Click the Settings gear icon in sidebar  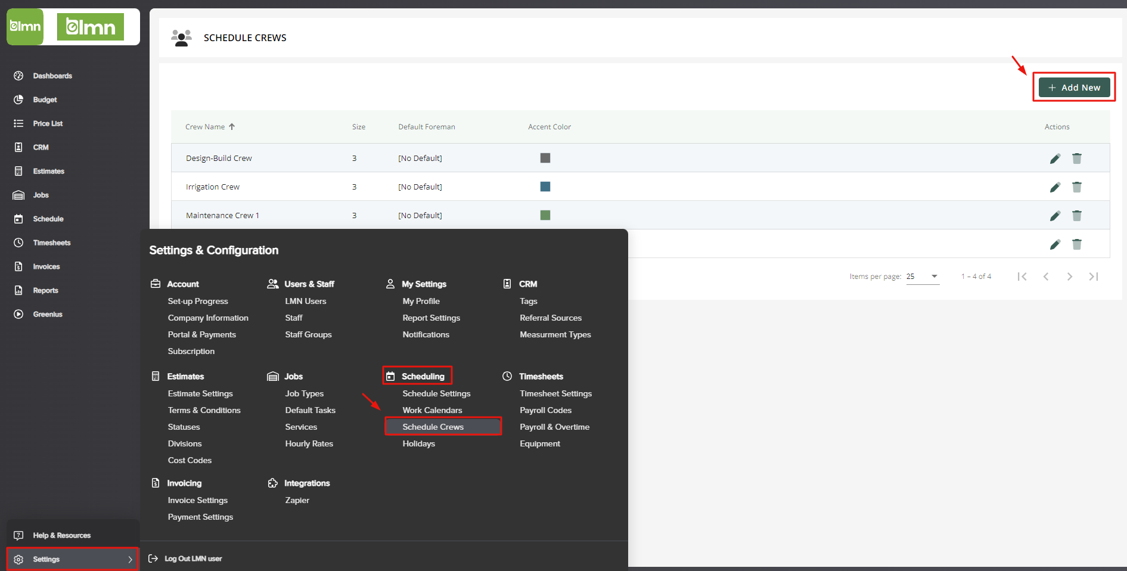click(18, 559)
